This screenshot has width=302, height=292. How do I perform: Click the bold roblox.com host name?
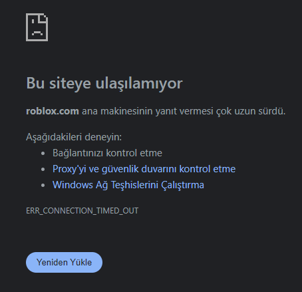click(x=53, y=111)
